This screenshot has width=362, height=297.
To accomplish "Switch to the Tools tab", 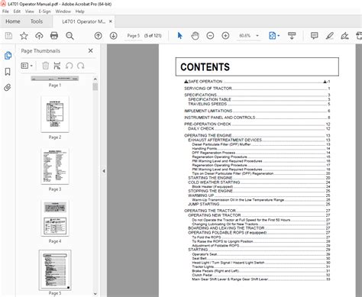I will [x=37, y=21].
